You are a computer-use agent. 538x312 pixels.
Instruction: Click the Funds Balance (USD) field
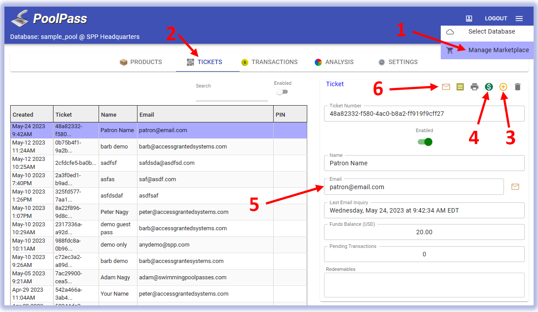point(424,232)
